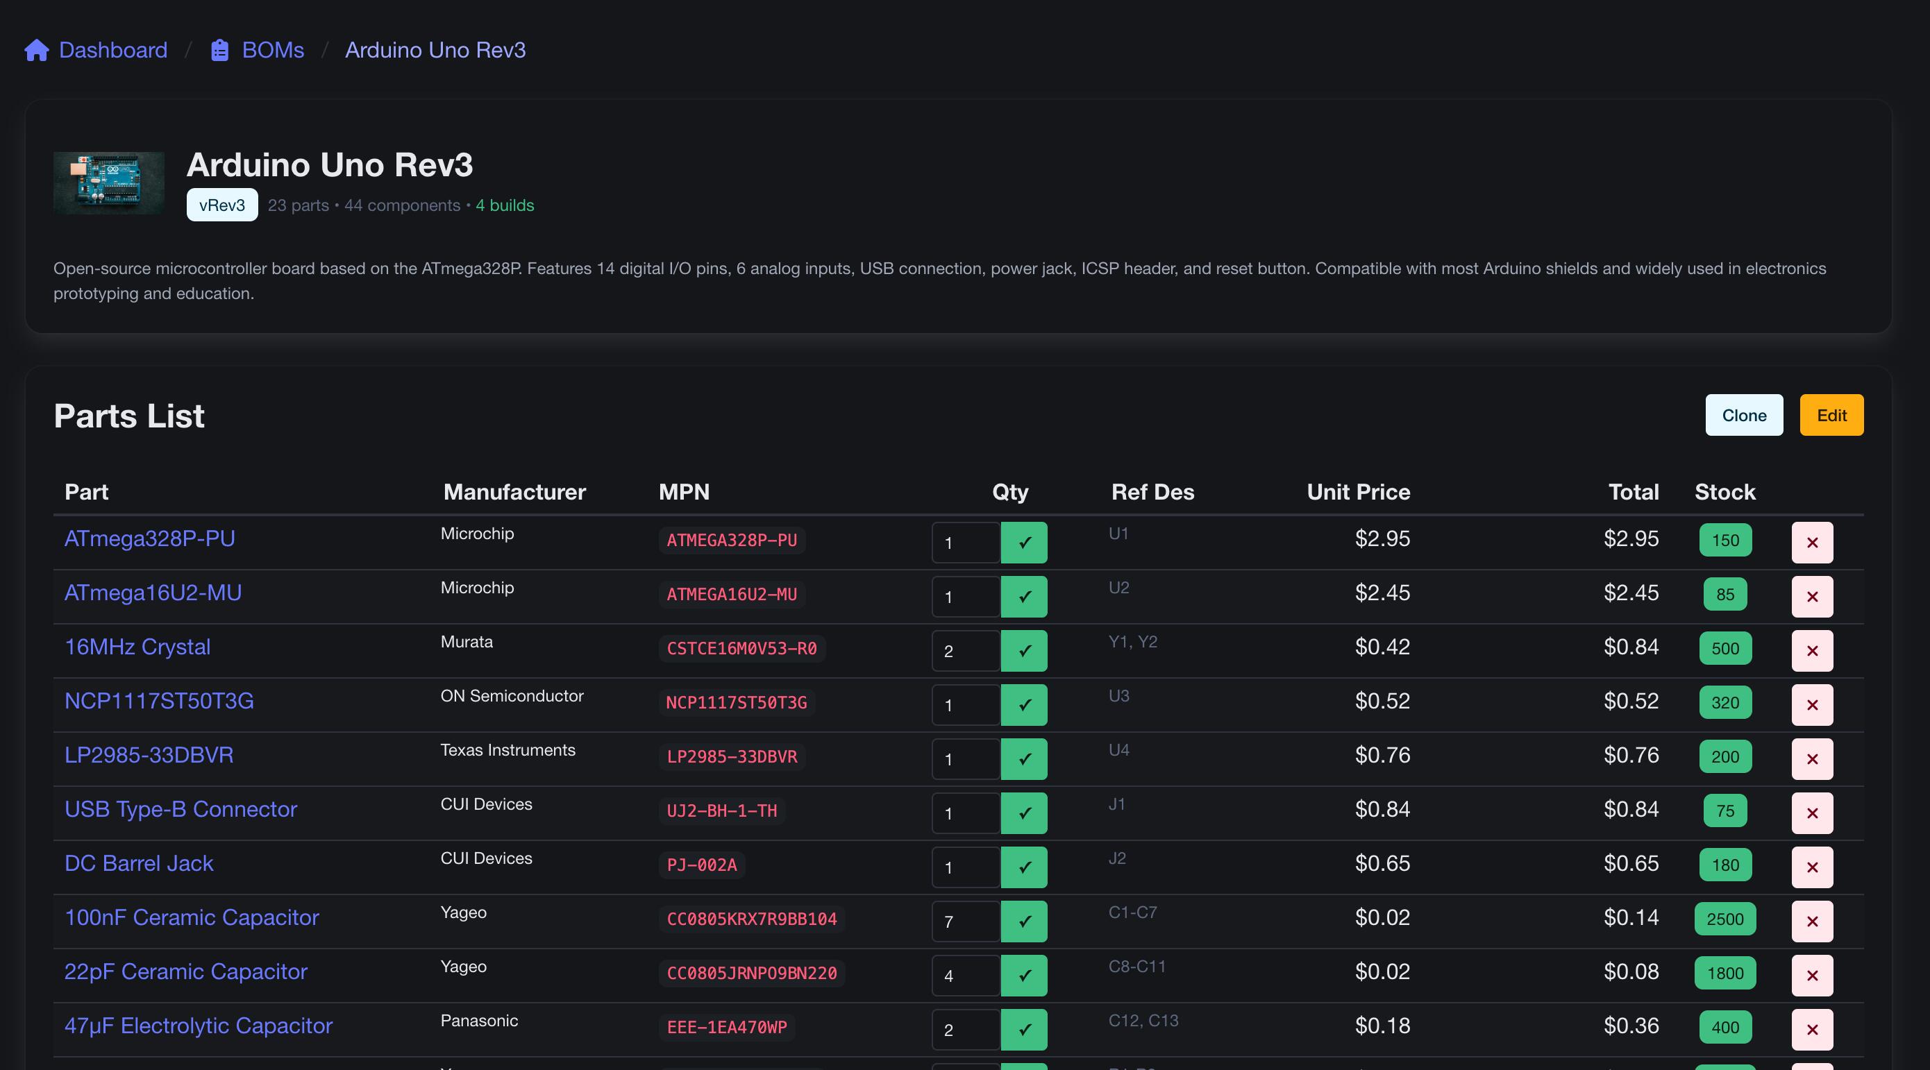Click the home icon in the breadcrumb
1930x1070 pixels.
(36, 50)
